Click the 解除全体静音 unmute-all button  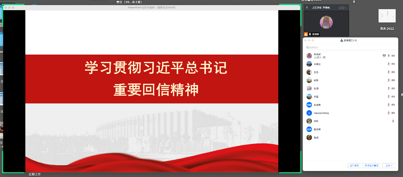372,165
